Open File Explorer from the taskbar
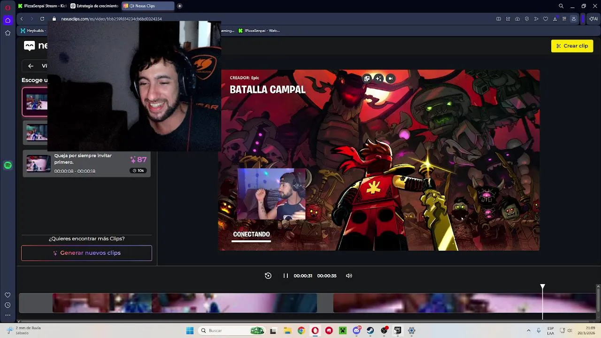Viewport: 601px width, 338px height. click(287, 330)
